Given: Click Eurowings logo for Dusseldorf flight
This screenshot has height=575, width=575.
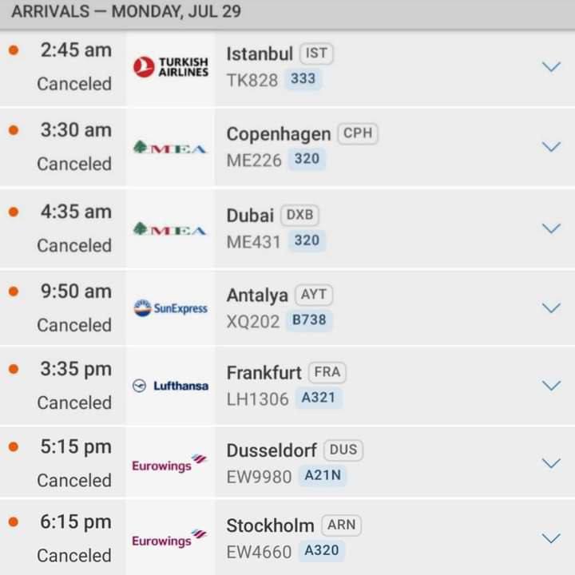Looking at the screenshot, I should coord(169,463).
